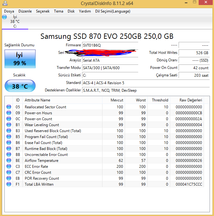Click the disk C: status orb icon

tap(4, 17)
